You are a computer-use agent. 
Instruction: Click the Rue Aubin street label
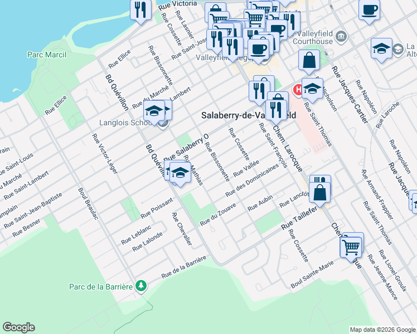pyautogui.click(x=260, y=203)
